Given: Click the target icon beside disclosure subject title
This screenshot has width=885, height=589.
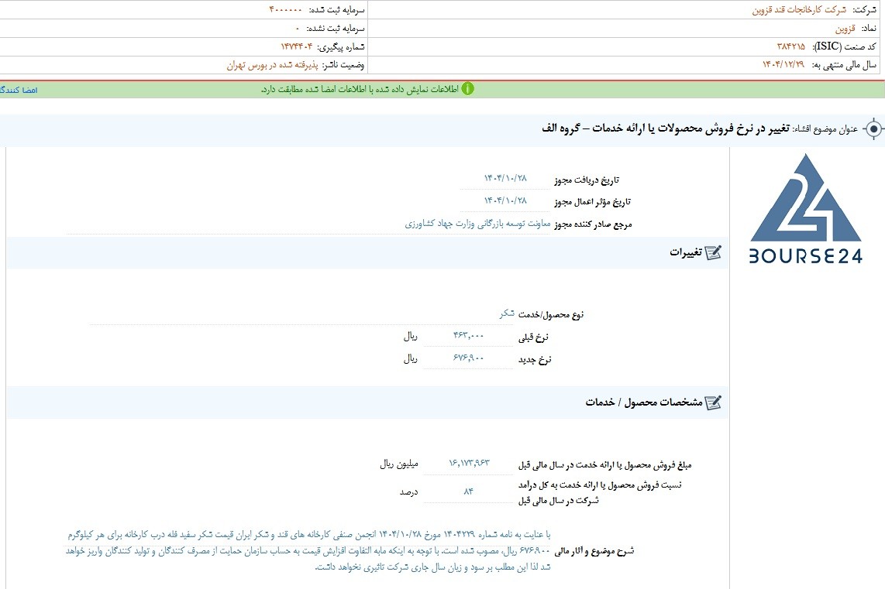Looking at the screenshot, I should click(x=873, y=129).
